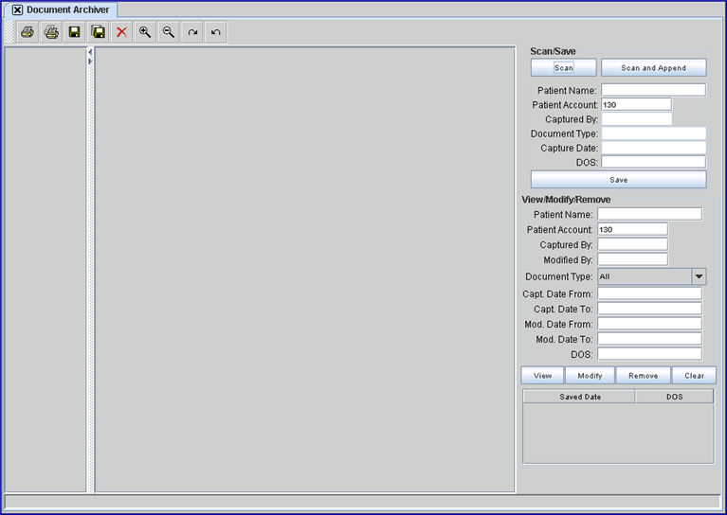Click the zoom out magnifier icon

click(x=169, y=32)
